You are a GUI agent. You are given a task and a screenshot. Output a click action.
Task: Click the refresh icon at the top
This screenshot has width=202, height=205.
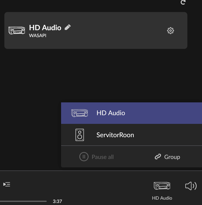pyautogui.click(x=183, y=2)
